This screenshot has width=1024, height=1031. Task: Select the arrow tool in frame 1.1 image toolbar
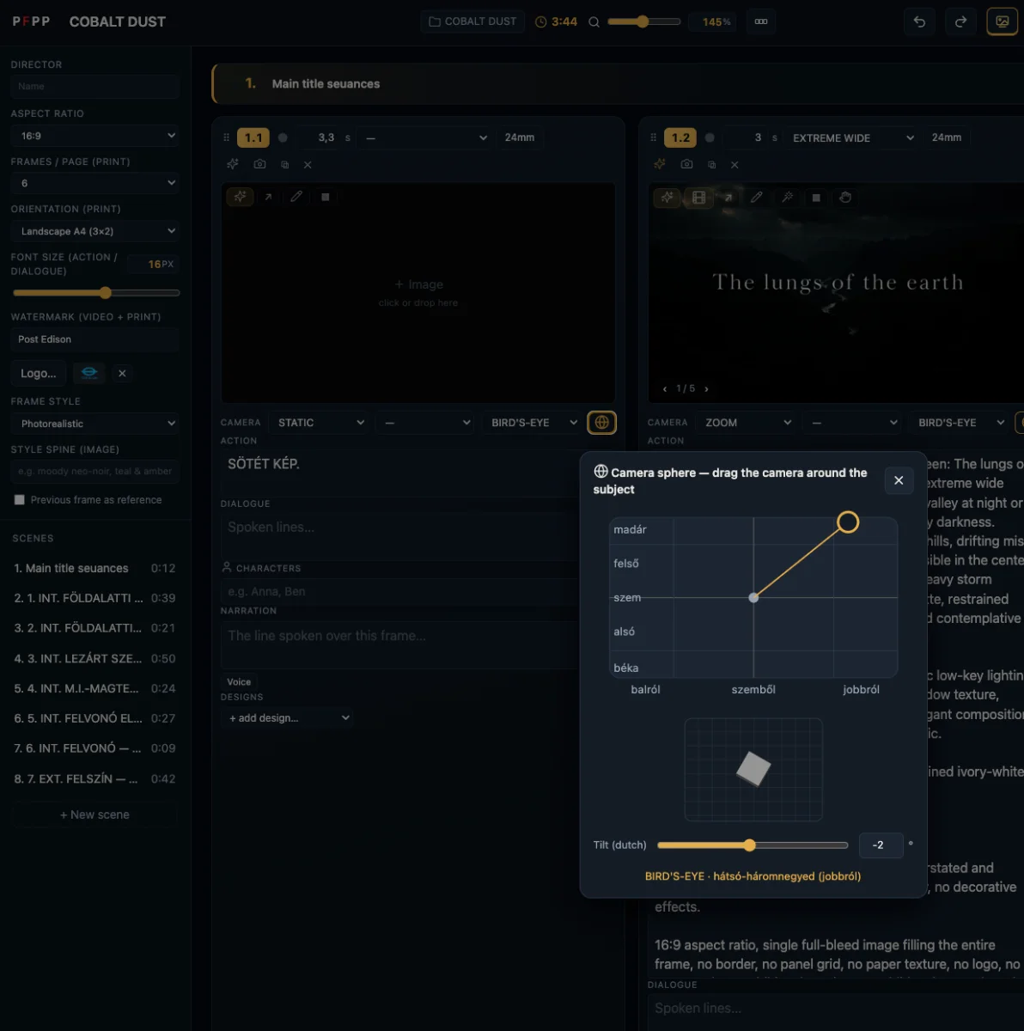click(x=268, y=197)
